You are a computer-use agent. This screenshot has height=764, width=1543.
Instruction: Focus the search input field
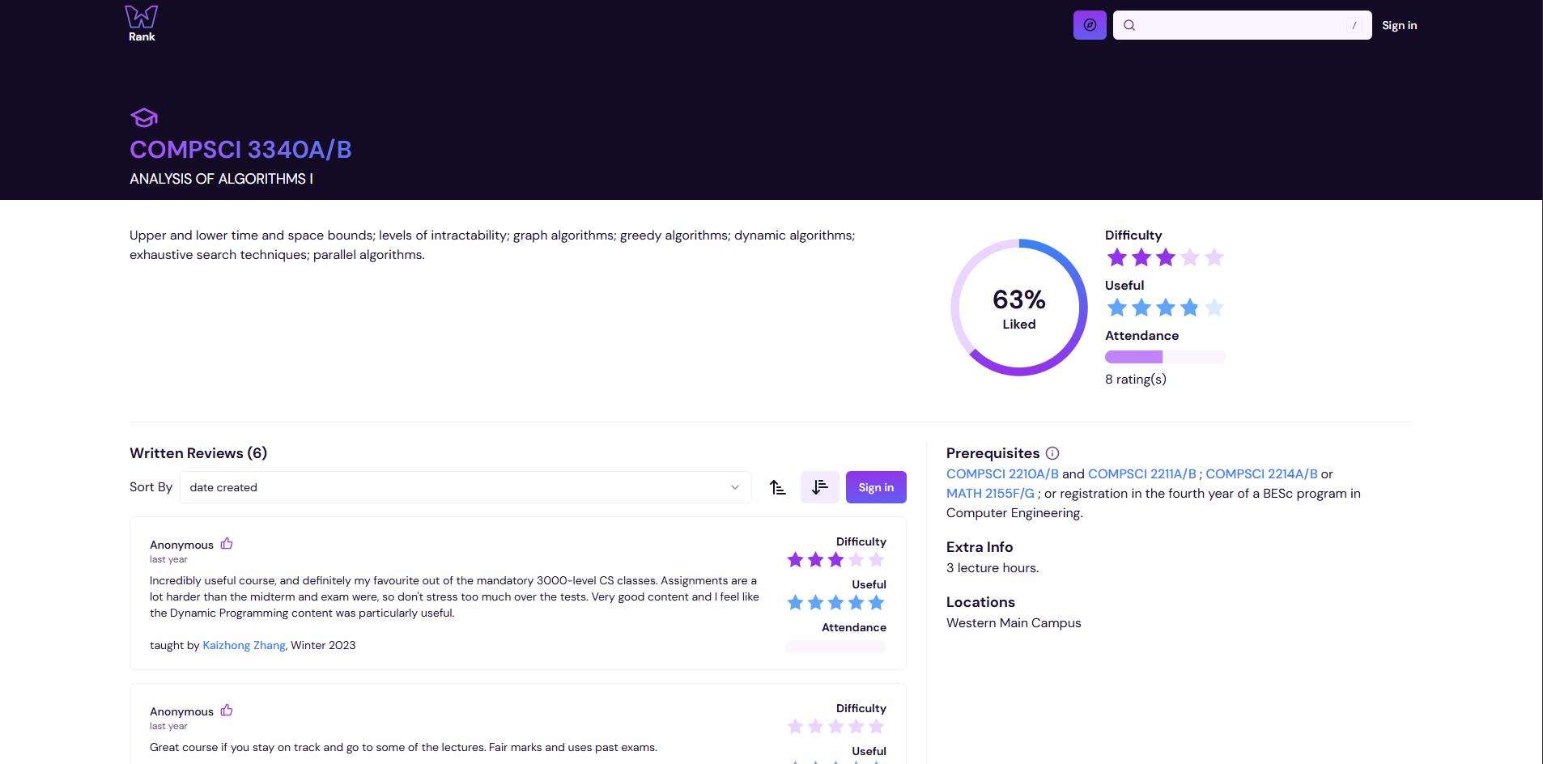pyautogui.click(x=1243, y=25)
